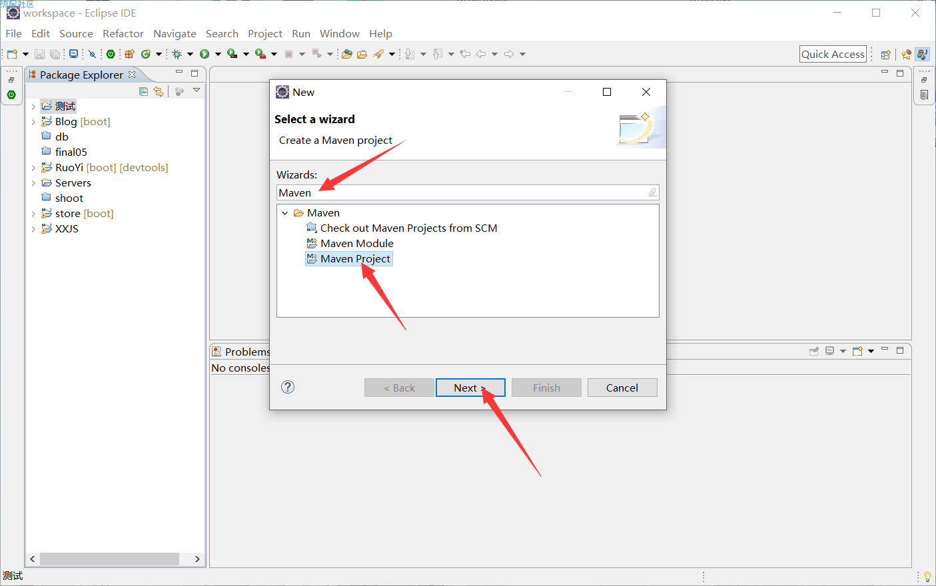This screenshot has height=586, width=936.
Task: Click the Cancel button
Action: [x=622, y=388]
